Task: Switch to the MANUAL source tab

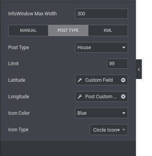Action: point(28,30)
